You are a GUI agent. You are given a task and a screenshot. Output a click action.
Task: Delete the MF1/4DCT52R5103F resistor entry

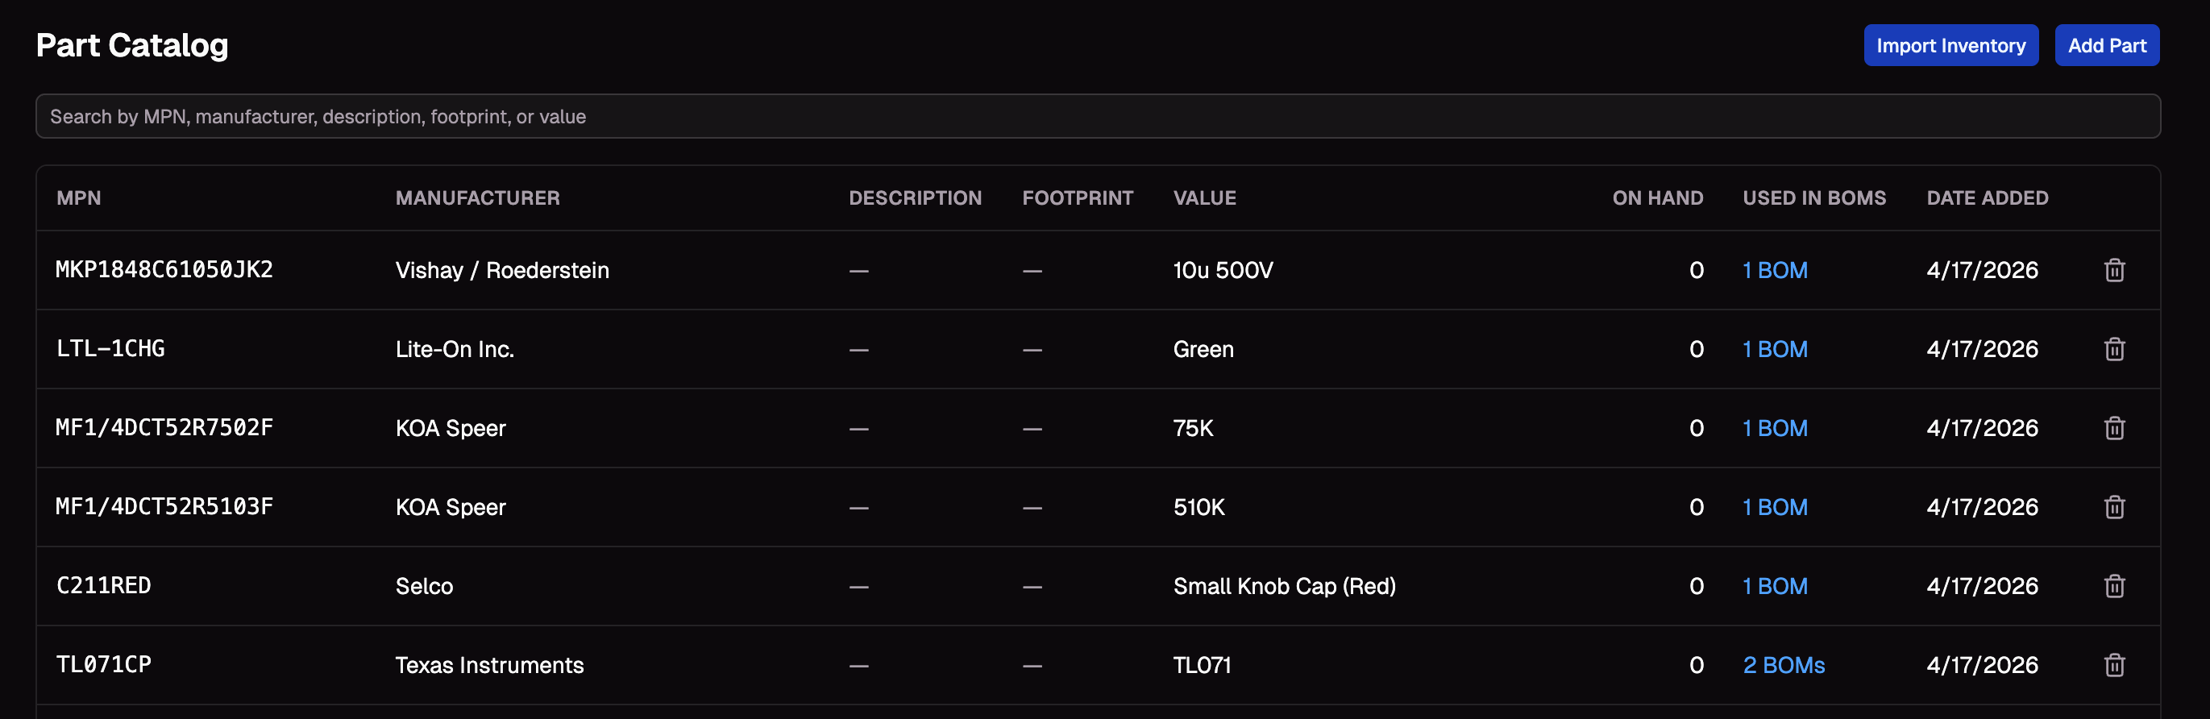(2114, 506)
